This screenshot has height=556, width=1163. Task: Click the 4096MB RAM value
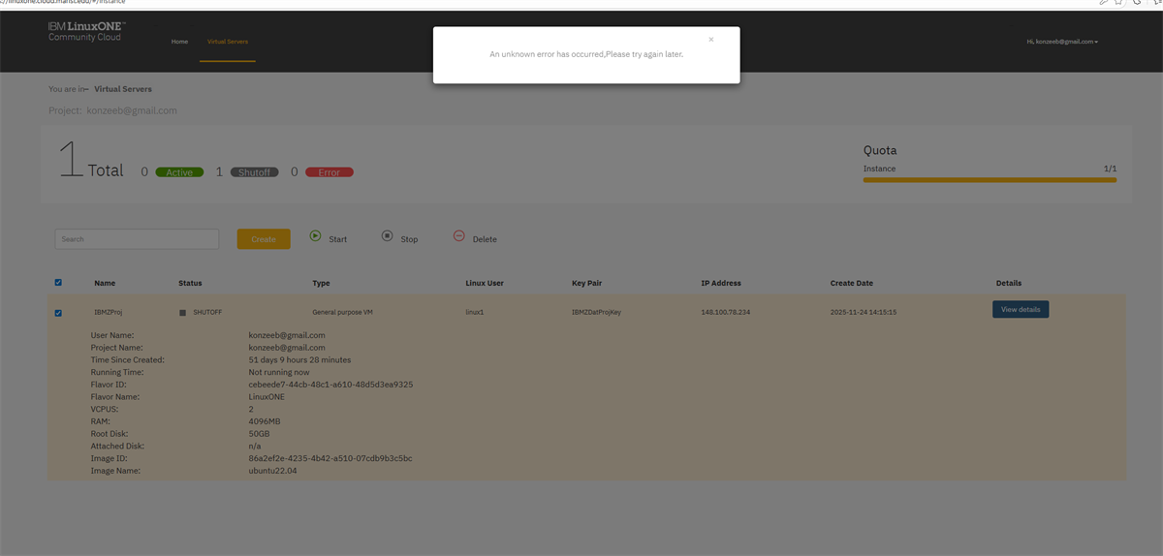coord(265,421)
